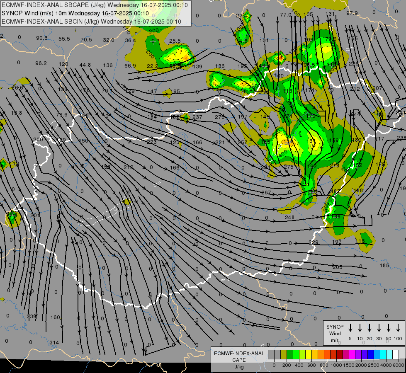The height and width of the screenshot is (373, 406).
Task: Select the olive CAPE legend swatch
Action: [x=284, y=354]
